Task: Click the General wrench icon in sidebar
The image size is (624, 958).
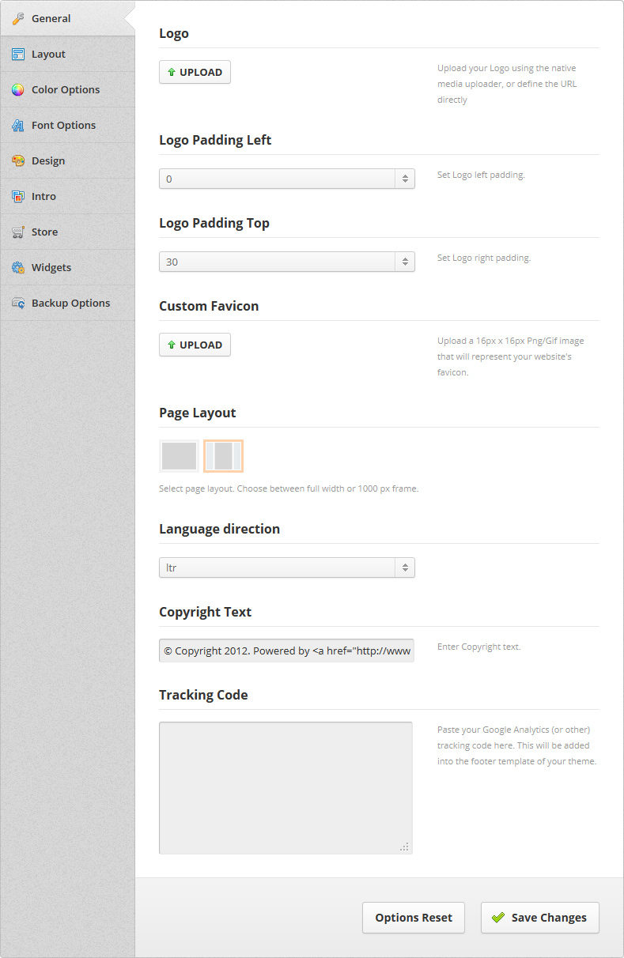Action: (x=18, y=19)
